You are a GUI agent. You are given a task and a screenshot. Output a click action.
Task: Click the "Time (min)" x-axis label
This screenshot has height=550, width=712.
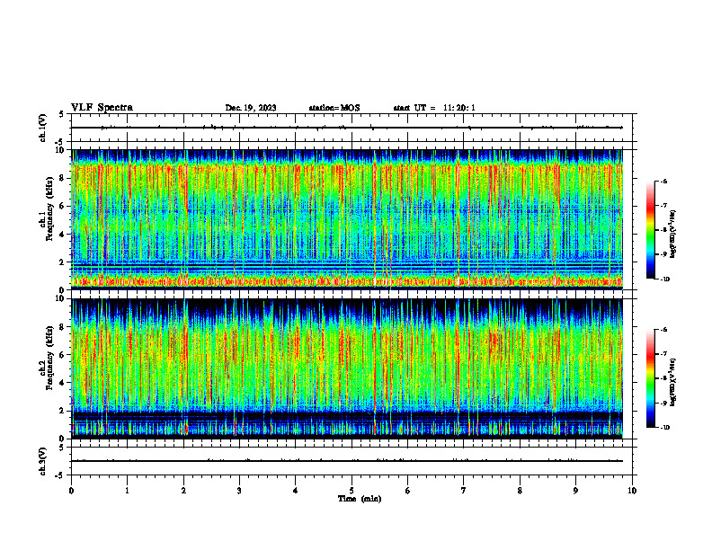click(x=360, y=499)
